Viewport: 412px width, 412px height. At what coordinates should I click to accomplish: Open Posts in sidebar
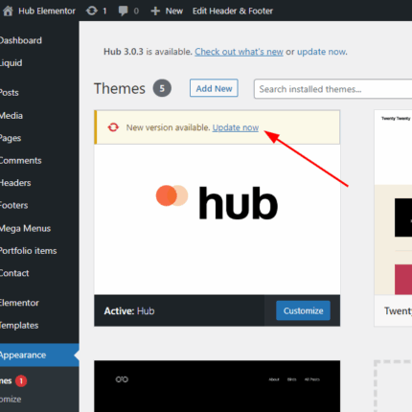[10, 92]
